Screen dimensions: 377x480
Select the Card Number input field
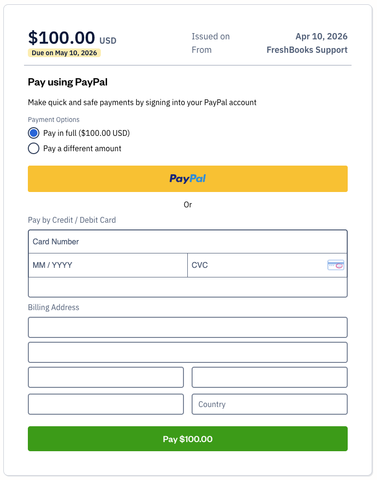pos(188,241)
